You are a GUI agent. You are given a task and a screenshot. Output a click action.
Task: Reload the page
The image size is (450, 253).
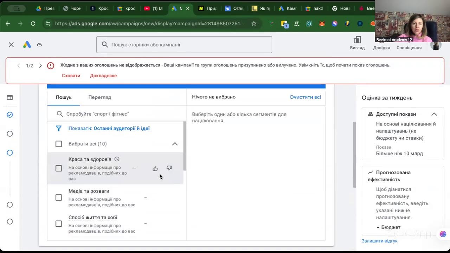coord(33,24)
